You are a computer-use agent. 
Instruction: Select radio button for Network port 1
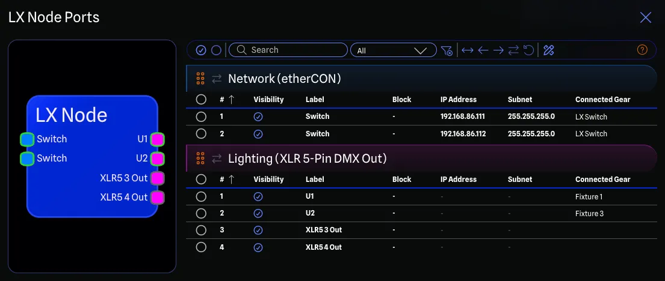pyautogui.click(x=201, y=116)
